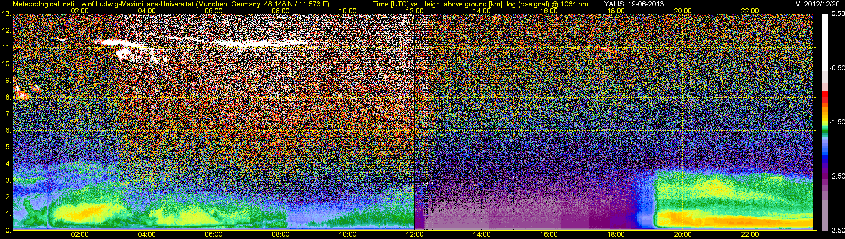
Task: Select the 06:00 label on the top time axis
Action: [214, 11]
